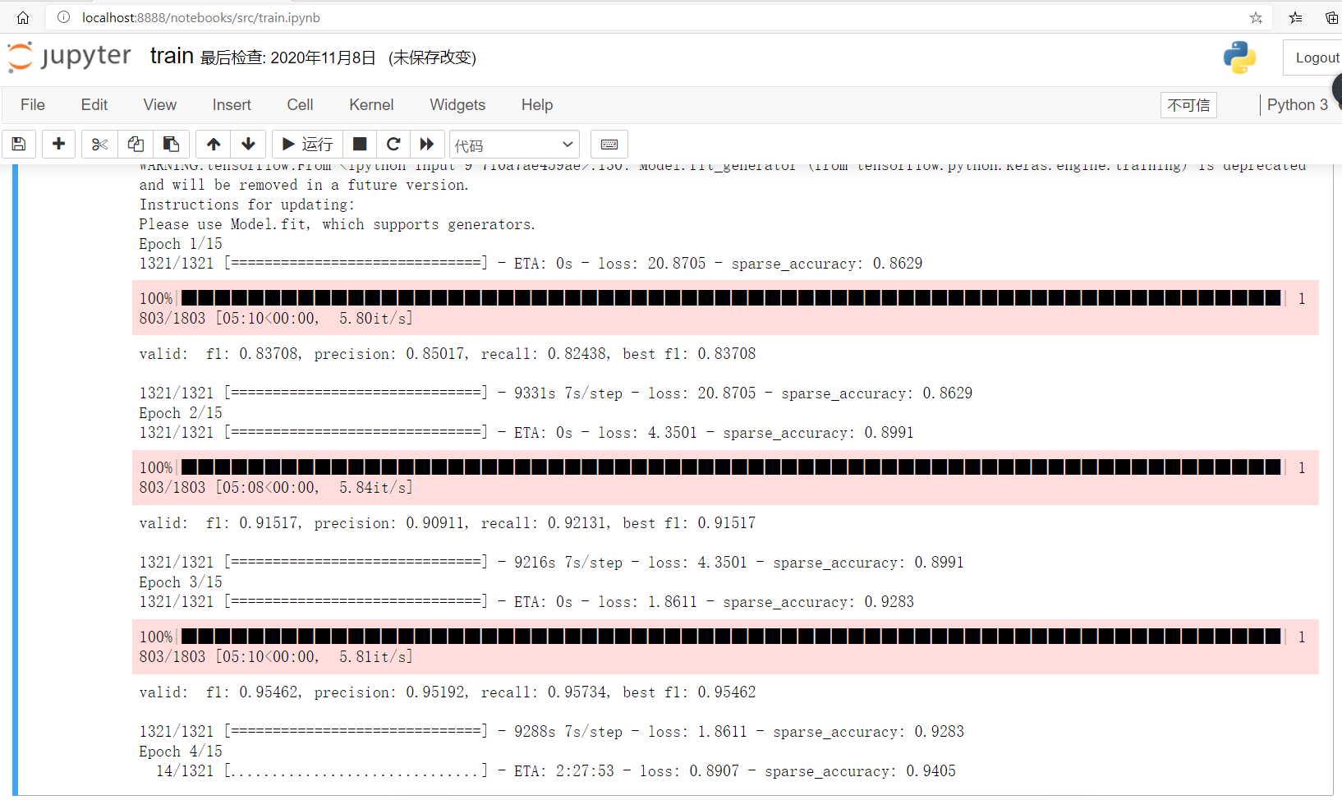
Task: Click third progress bar at 5.81it/s
Action: tap(725, 646)
